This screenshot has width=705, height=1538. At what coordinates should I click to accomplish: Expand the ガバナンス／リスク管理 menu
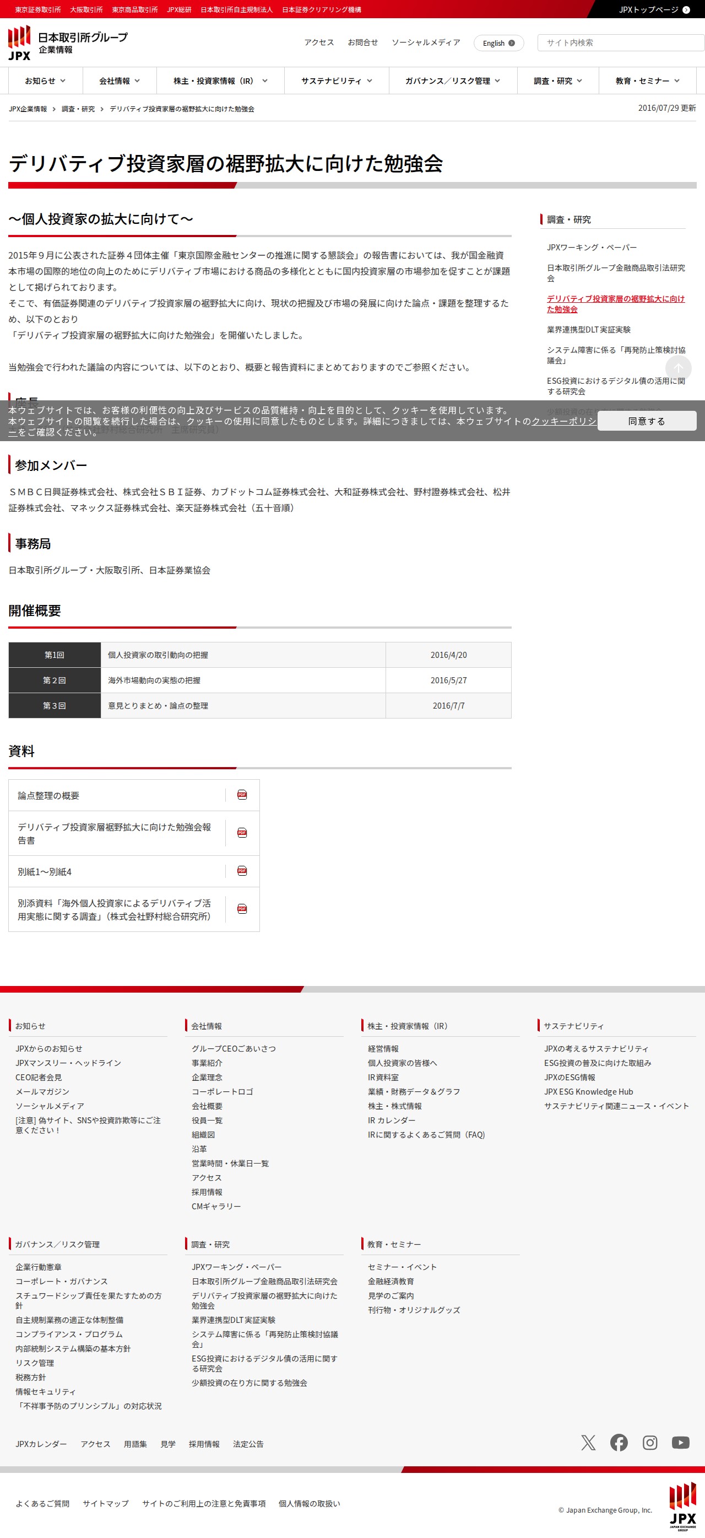(x=453, y=81)
